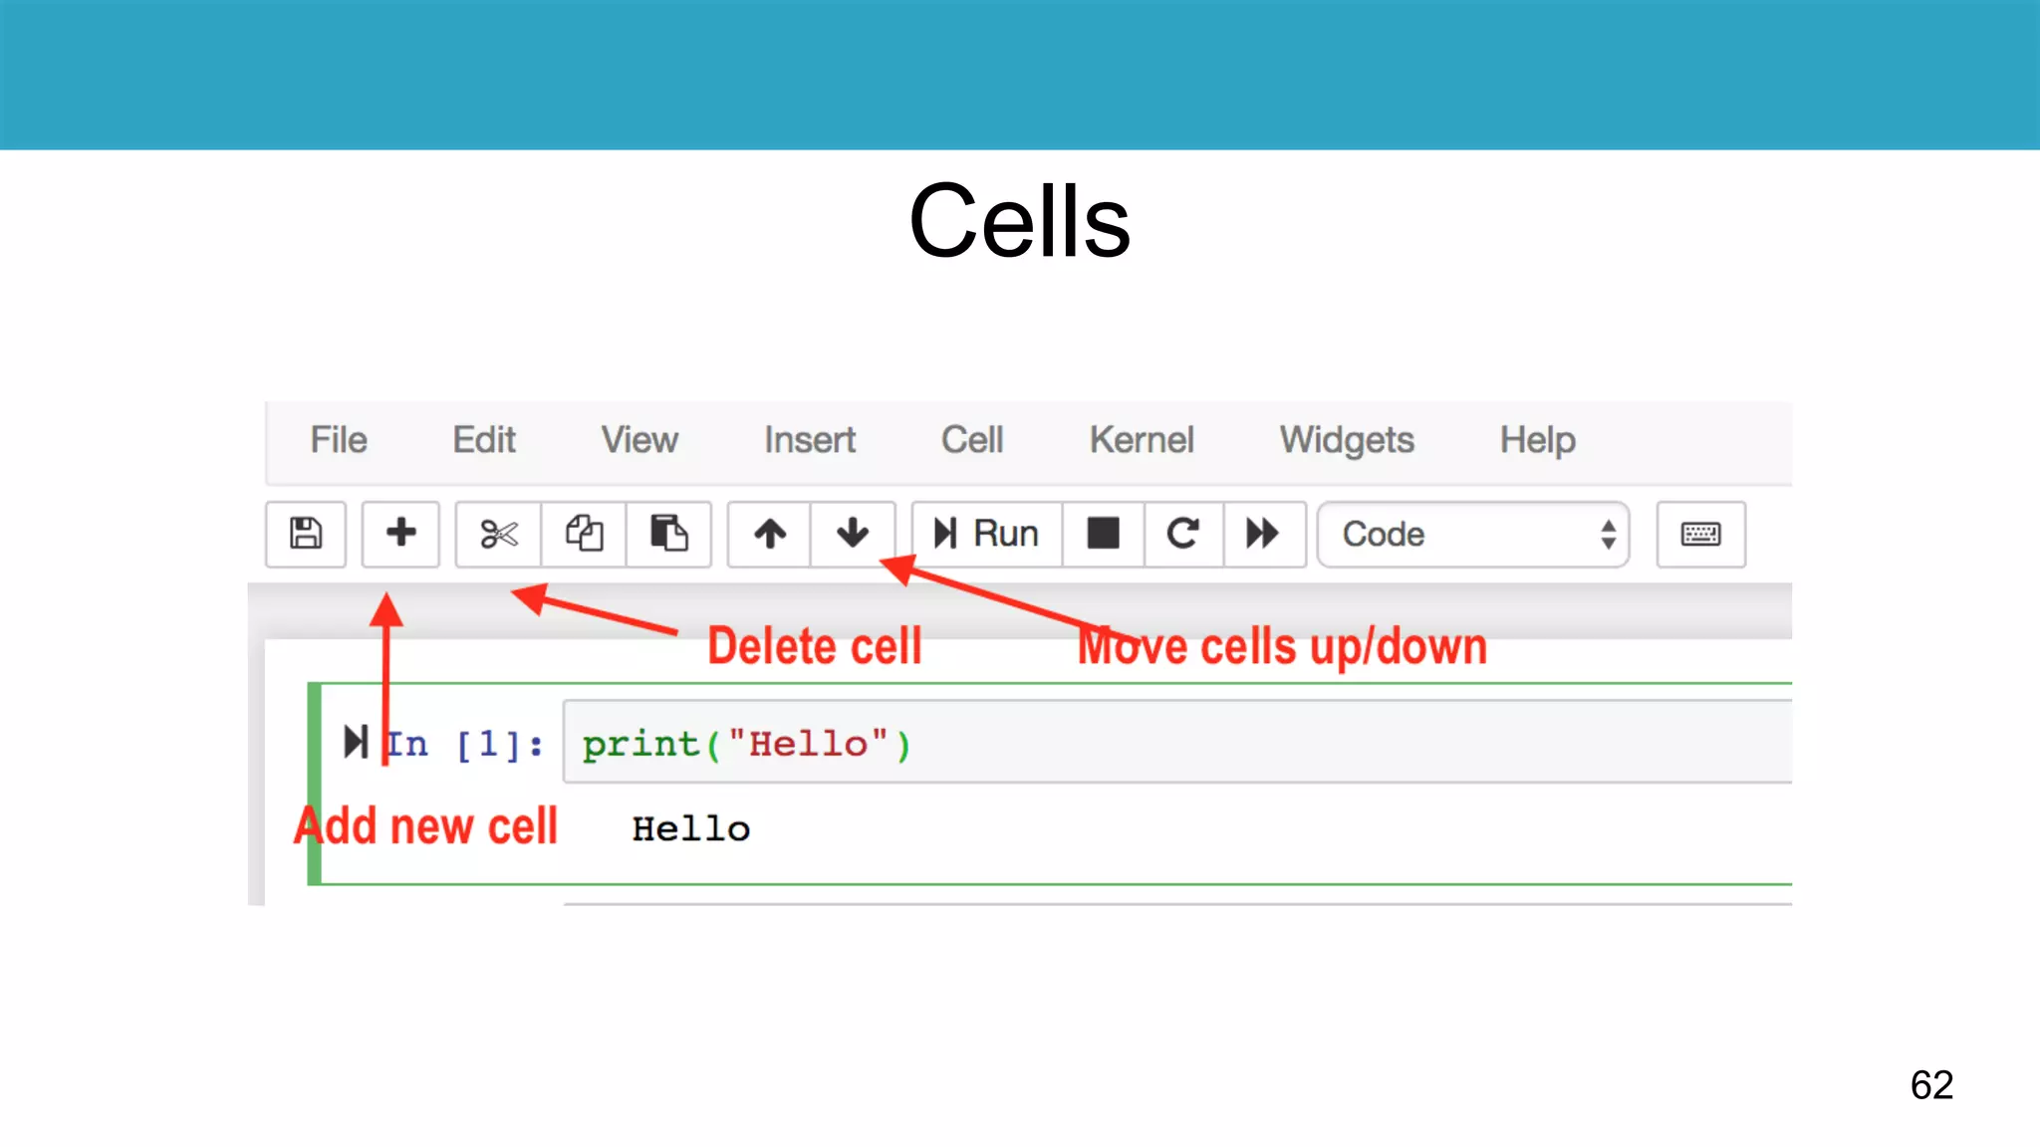
Task: Open the Edit menu
Action: [484, 440]
